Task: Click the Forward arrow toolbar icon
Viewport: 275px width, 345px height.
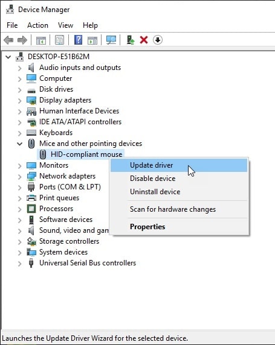Action: [22, 40]
